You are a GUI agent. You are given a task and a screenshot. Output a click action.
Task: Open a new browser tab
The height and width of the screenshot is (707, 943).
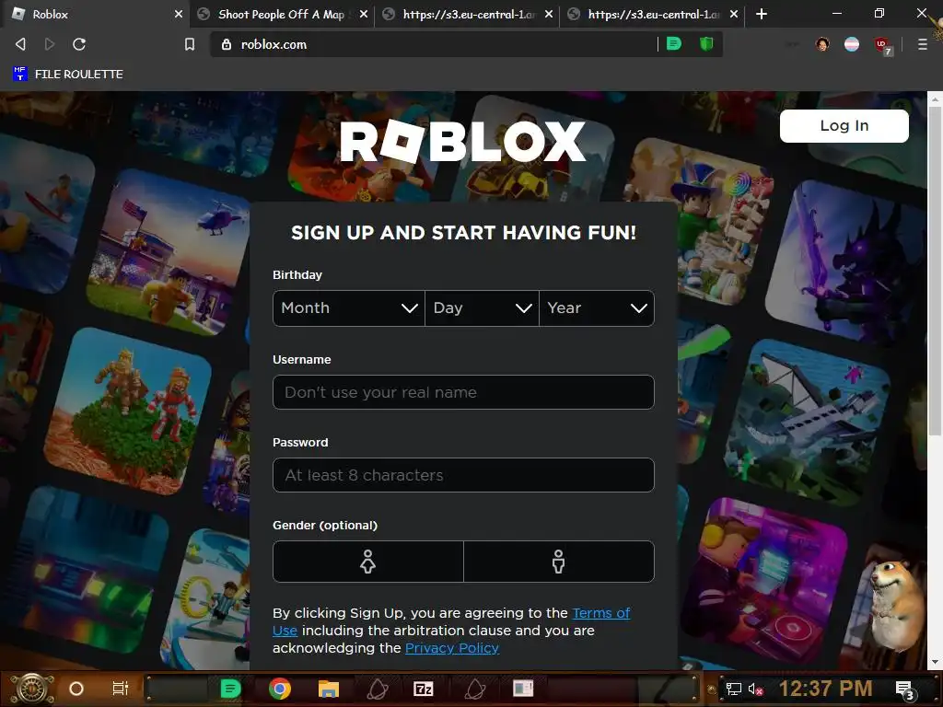(x=762, y=14)
